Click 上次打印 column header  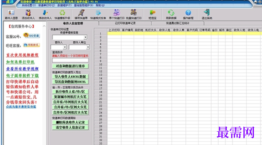(x=114, y=30)
